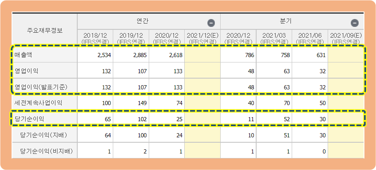Click 세전계속사업이익 value 100 for 2018/12
The width and height of the screenshot is (376, 170).
click(106, 103)
